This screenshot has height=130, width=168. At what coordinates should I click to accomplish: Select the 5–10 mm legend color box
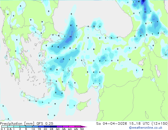[29, 127]
